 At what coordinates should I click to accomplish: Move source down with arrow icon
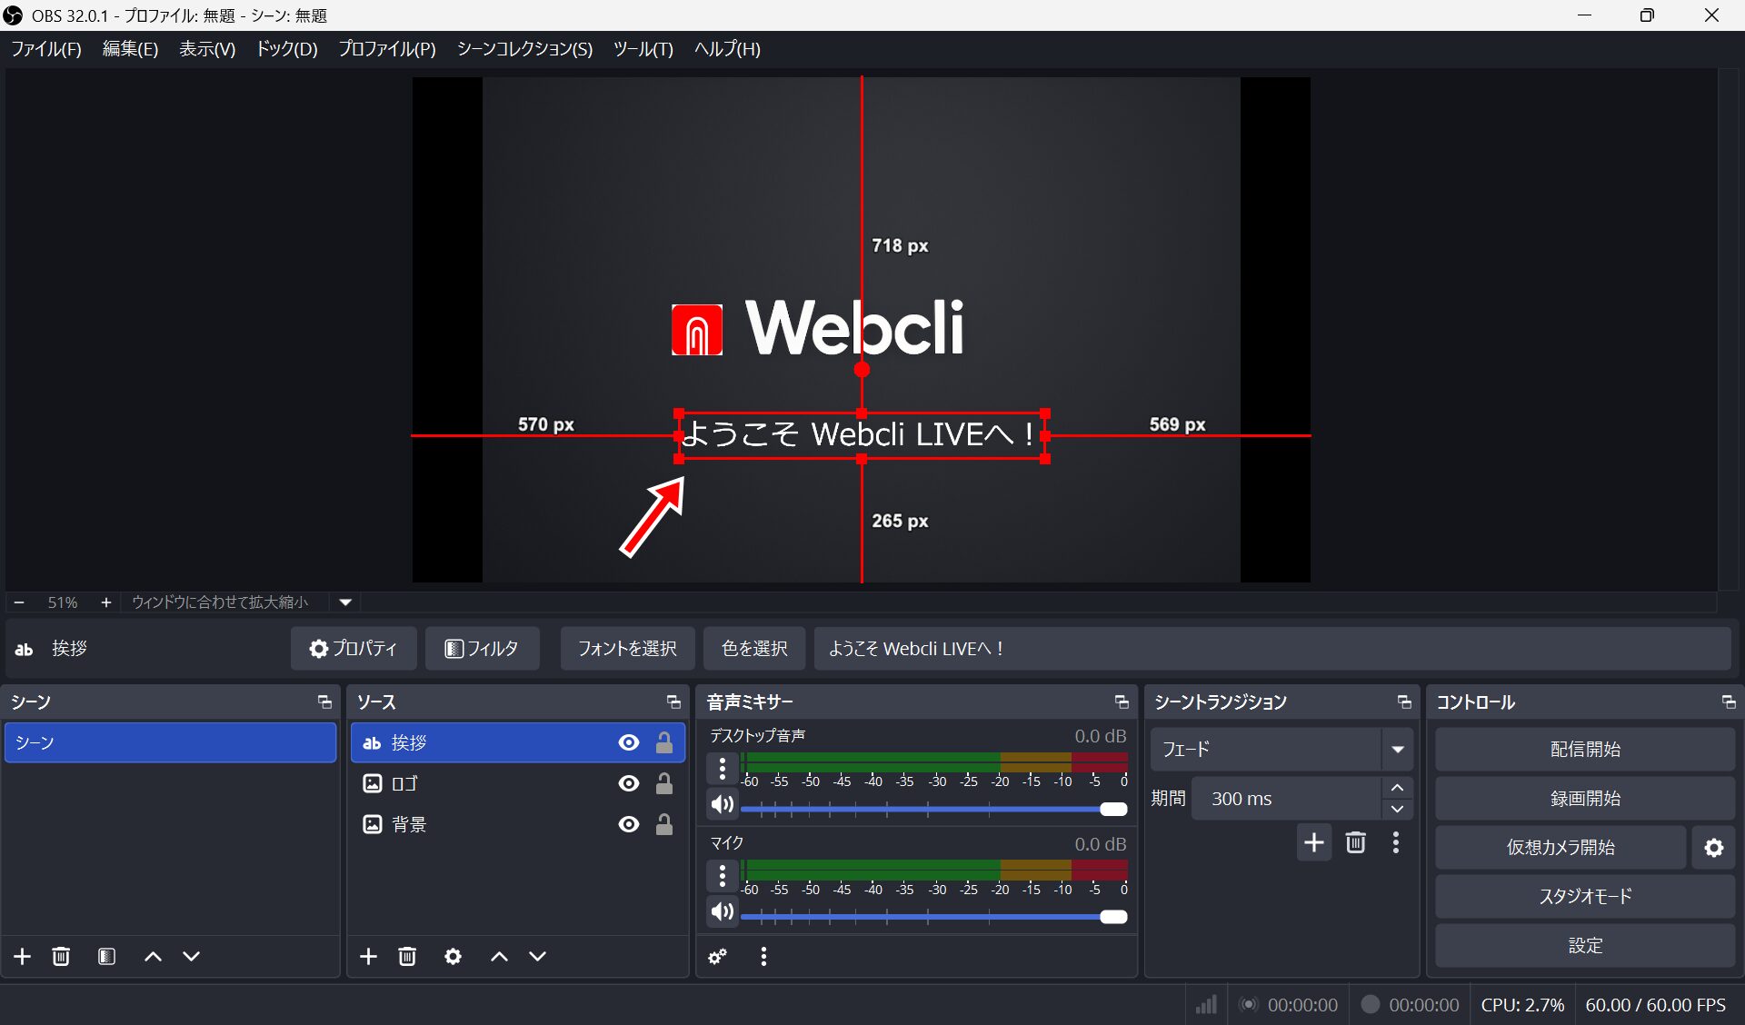538,956
